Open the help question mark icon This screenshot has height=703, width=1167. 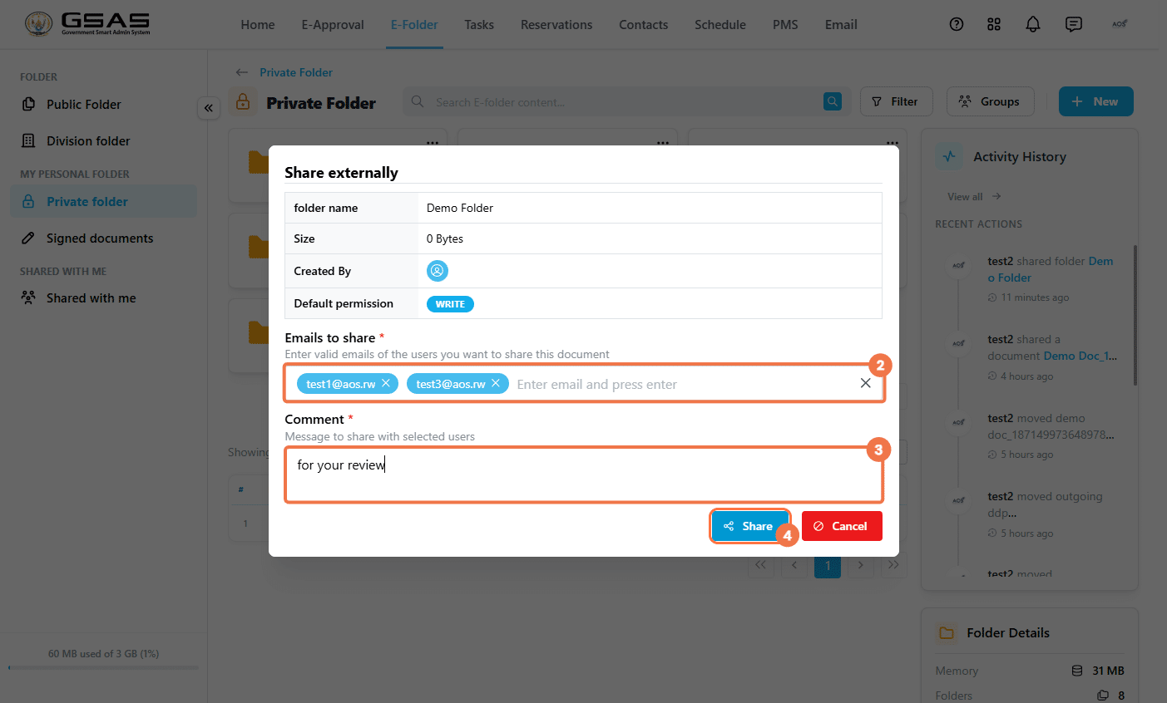[957, 24]
